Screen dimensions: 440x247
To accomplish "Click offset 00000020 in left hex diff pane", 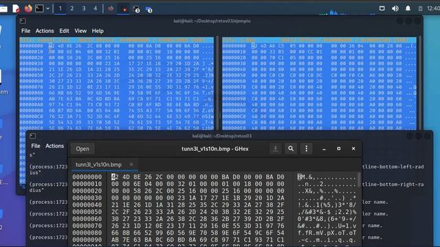I will click(x=31, y=58).
